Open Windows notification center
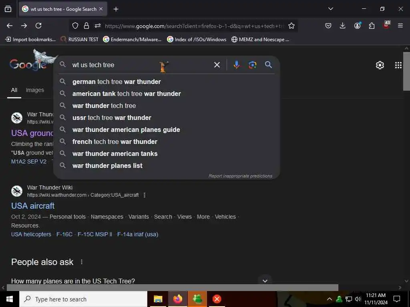Screen dimensions: 410x307 pos(397,299)
